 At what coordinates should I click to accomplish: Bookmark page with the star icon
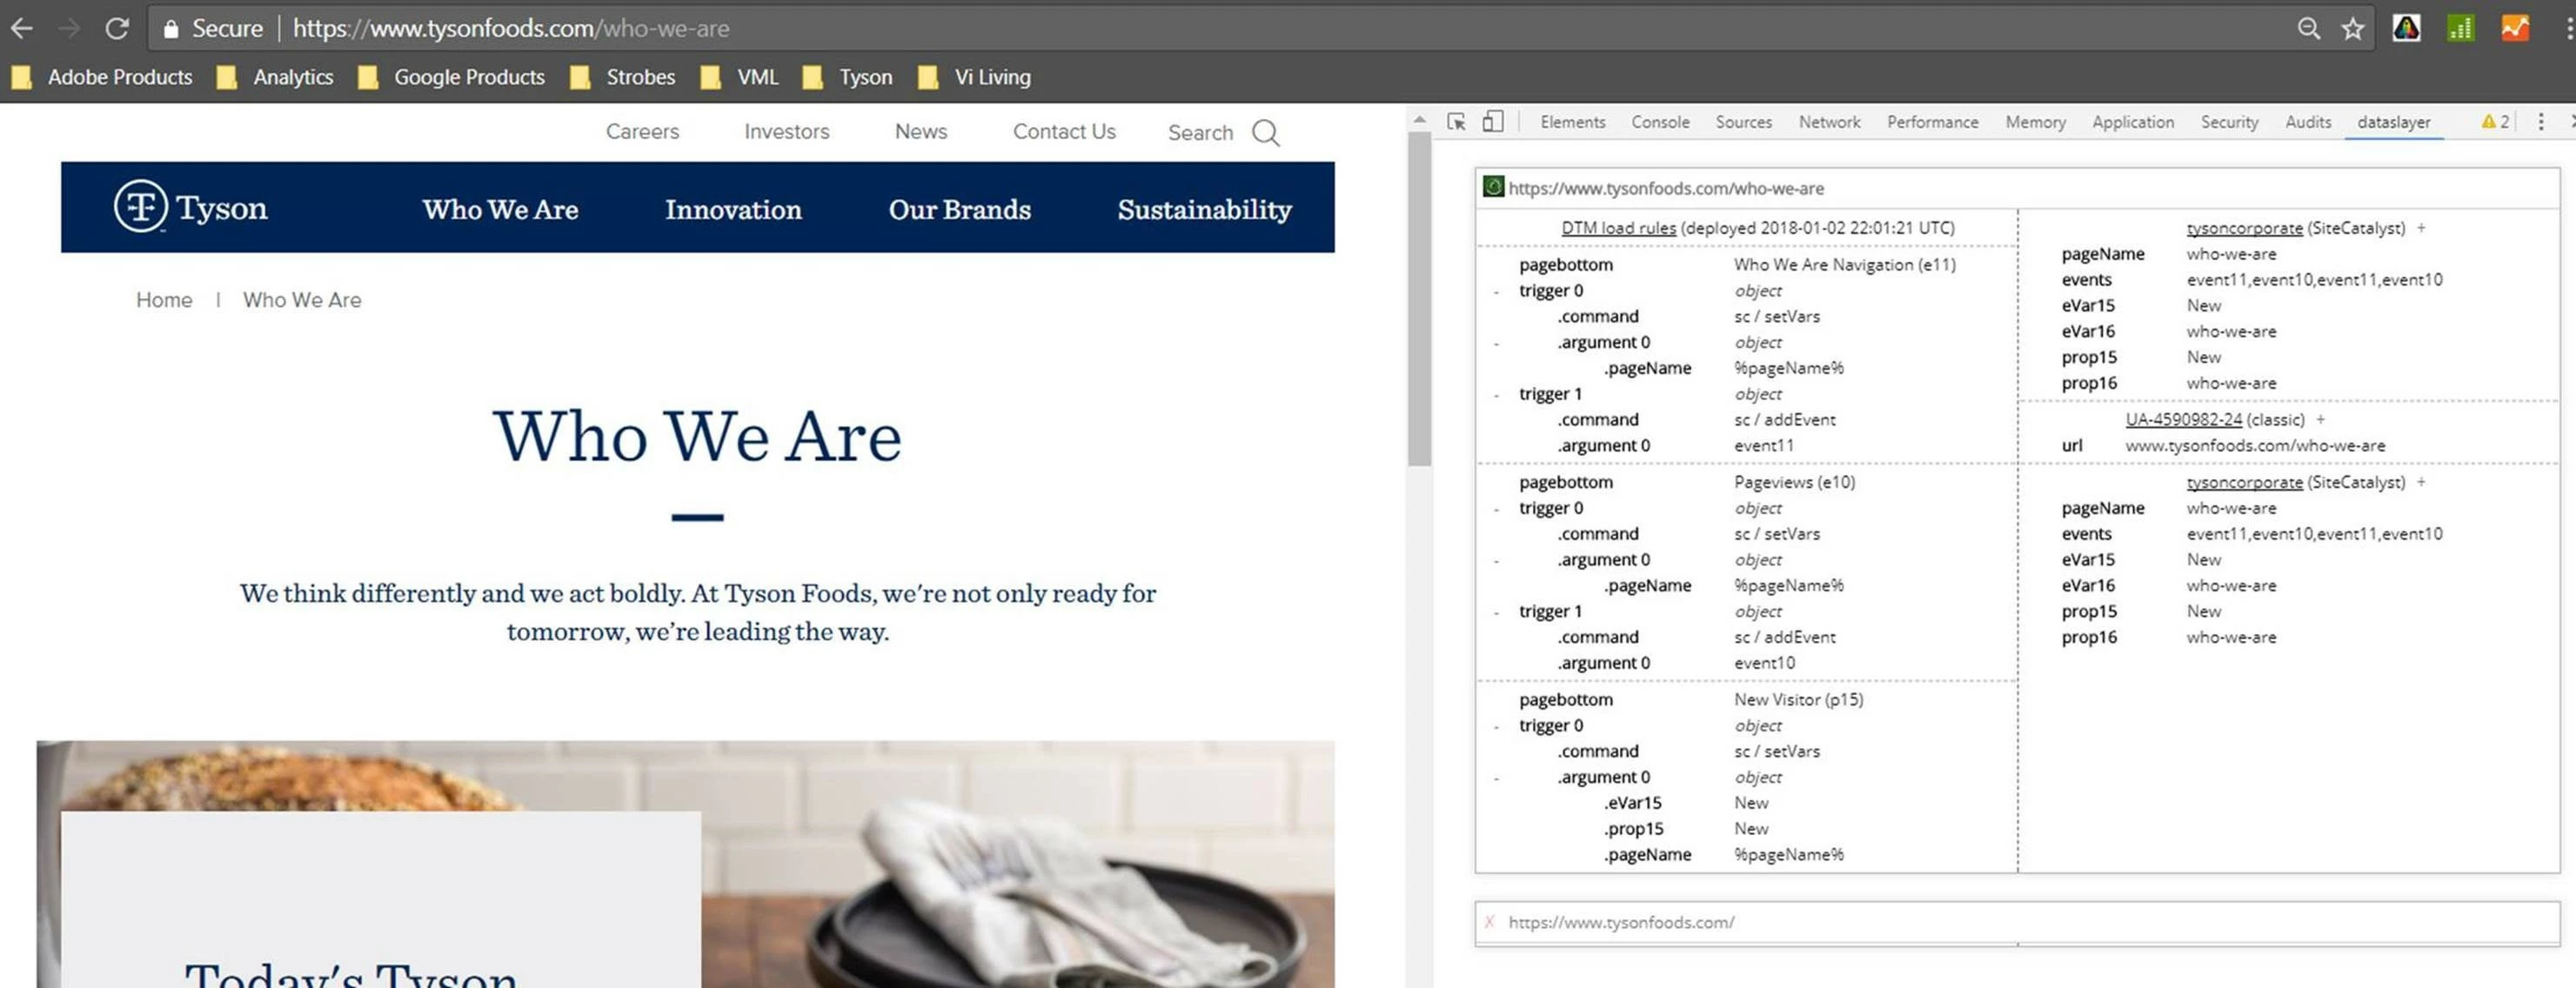2352,28
